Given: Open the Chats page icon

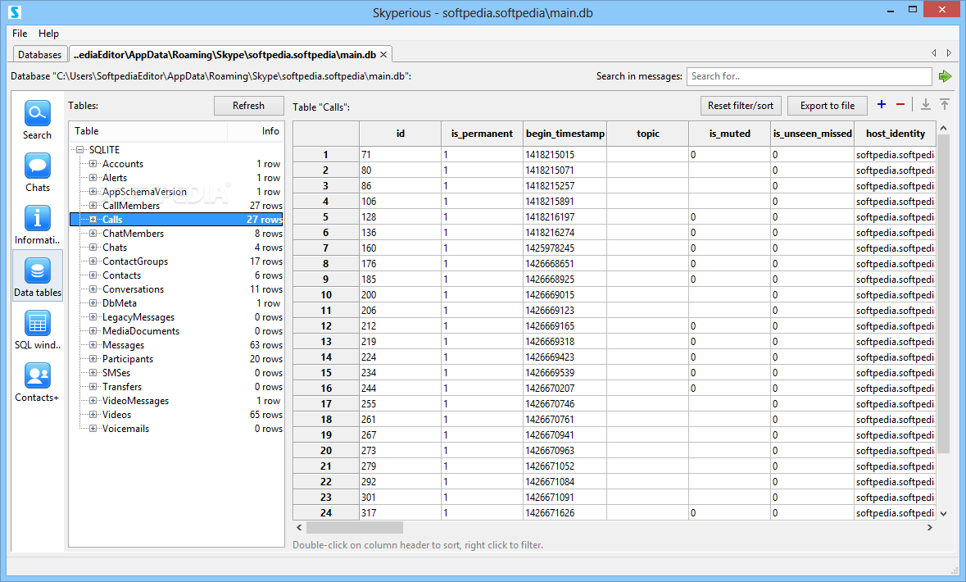Looking at the screenshot, I should point(37,166).
